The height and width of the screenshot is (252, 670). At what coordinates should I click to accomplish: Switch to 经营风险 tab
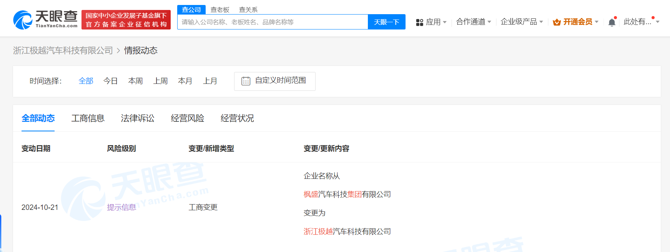coord(188,118)
